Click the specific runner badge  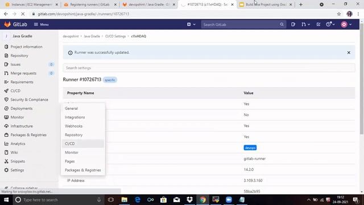tap(110, 80)
